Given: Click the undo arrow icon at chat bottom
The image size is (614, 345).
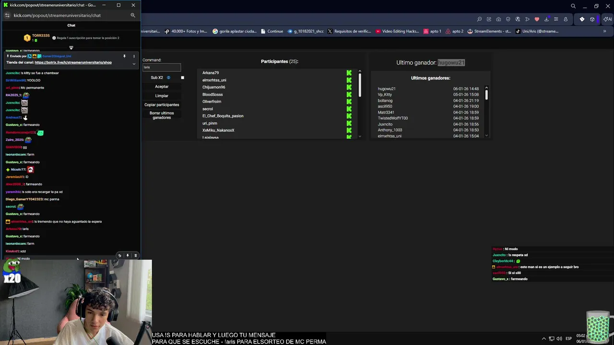Looking at the screenshot, I should click(x=119, y=255).
